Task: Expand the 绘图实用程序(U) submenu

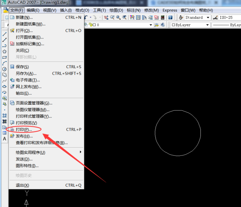Action: pos(46,152)
